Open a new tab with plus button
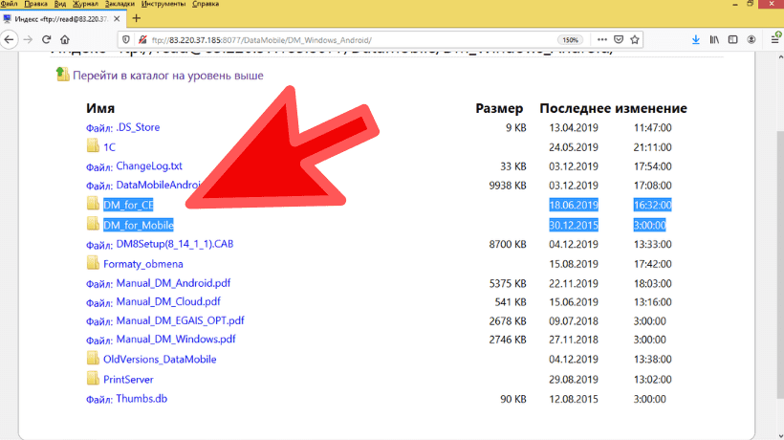784x440 pixels. click(136, 19)
